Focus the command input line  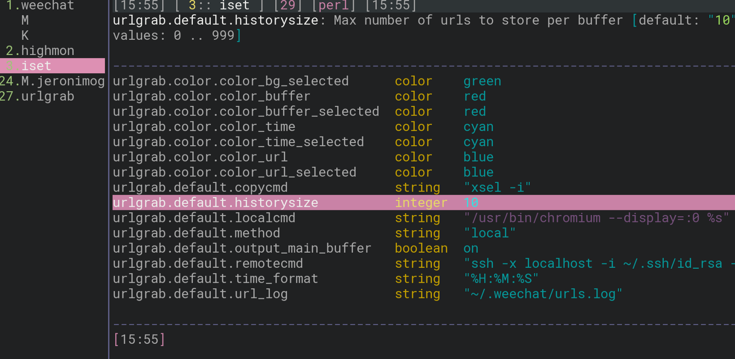click(413, 339)
